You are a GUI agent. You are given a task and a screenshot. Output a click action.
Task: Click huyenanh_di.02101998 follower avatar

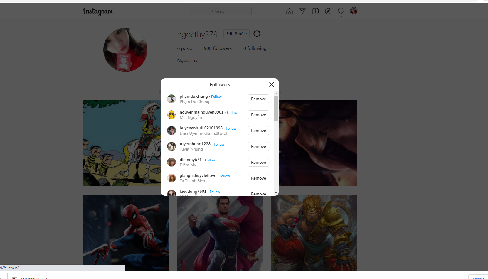point(171,131)
